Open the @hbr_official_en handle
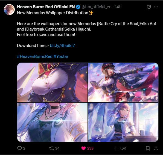The height and width of the screenshot is (155, 163). 97,7
